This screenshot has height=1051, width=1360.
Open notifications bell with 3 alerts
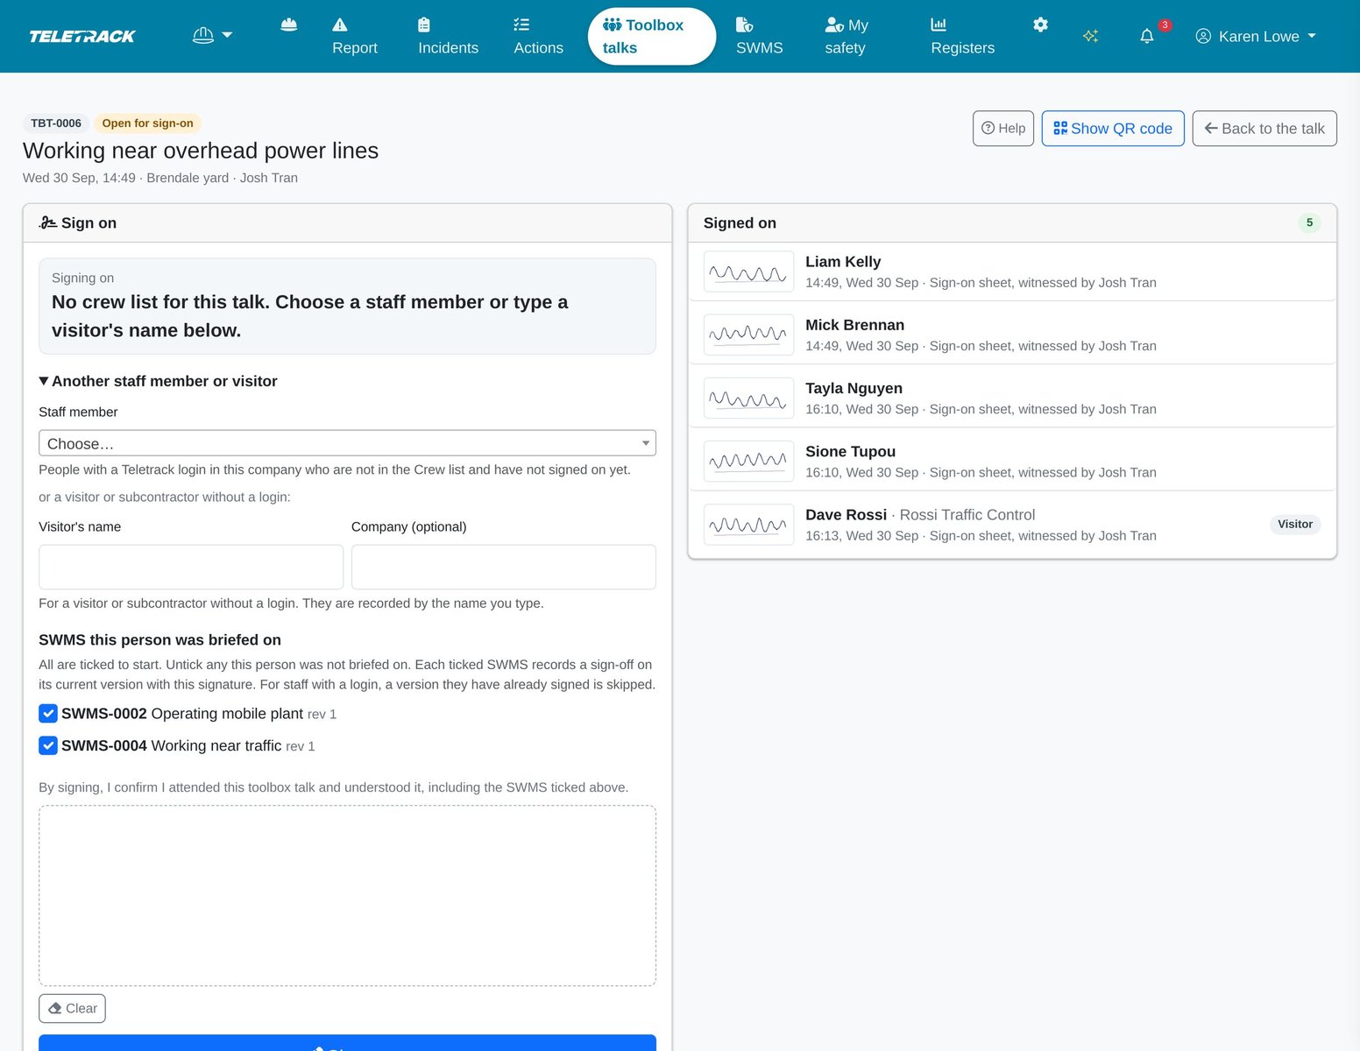[1147, 36]
